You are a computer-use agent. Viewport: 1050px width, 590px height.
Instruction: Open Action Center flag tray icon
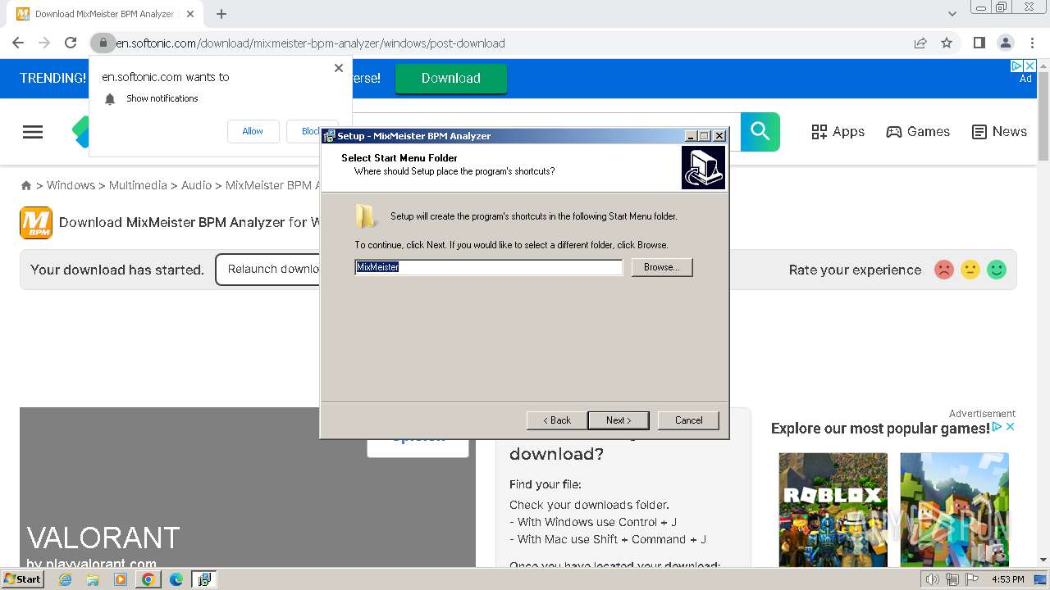click(x=972, y=579)
